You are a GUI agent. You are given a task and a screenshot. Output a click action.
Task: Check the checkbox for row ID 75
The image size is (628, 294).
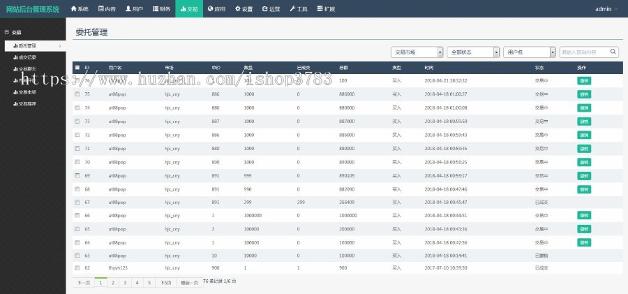click(77, 94)
